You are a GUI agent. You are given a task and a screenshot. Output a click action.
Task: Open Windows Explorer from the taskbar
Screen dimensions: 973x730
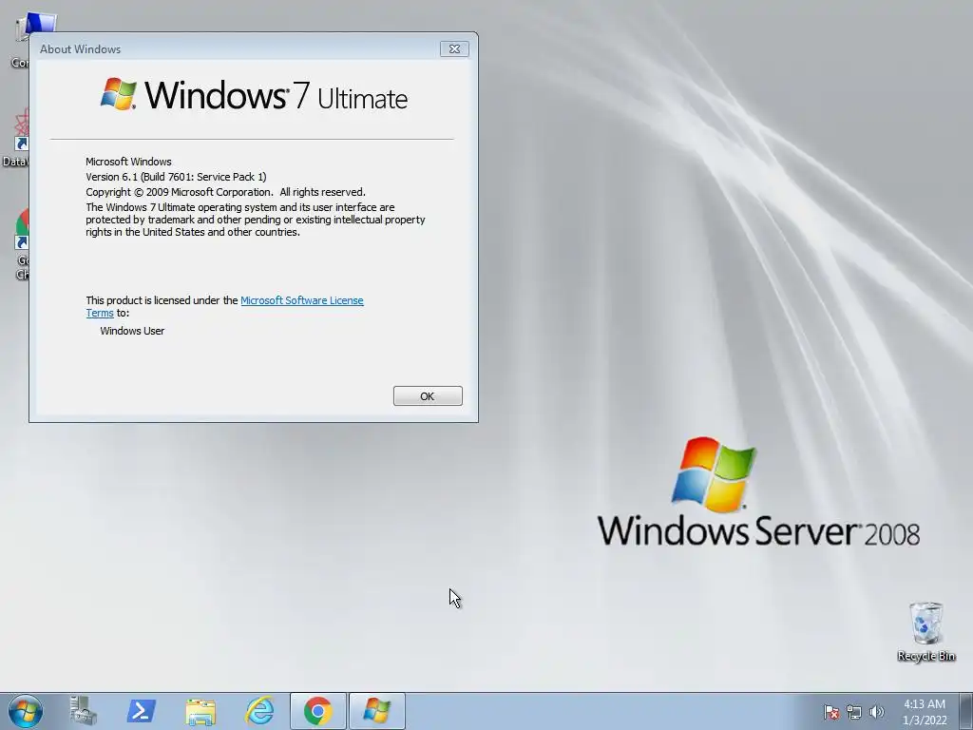point(200,711)
